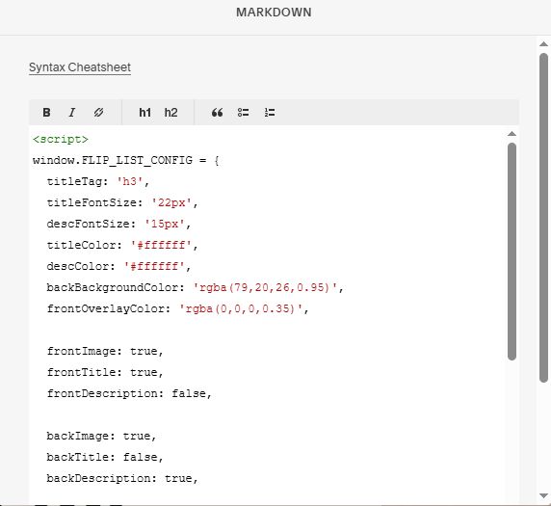Click the MARKDOWN panel title
Image resolution: width=551 pixels, height=506 pixels.
pyautogui.click(x=274, y=13)
